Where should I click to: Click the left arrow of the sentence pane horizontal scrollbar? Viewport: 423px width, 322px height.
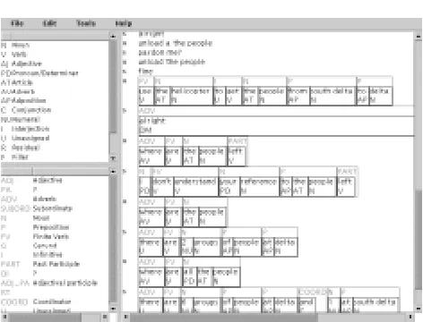[x=126, y=317]
